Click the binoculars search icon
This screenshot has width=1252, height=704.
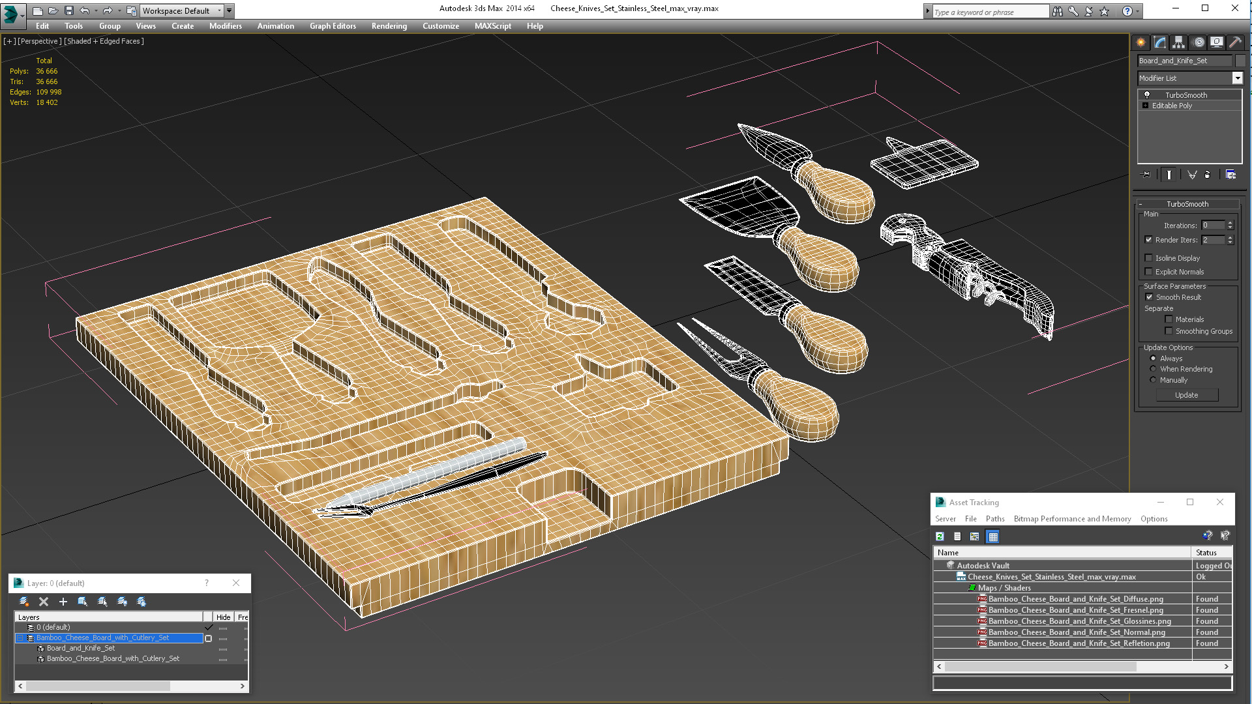[x=1057, y=11]
